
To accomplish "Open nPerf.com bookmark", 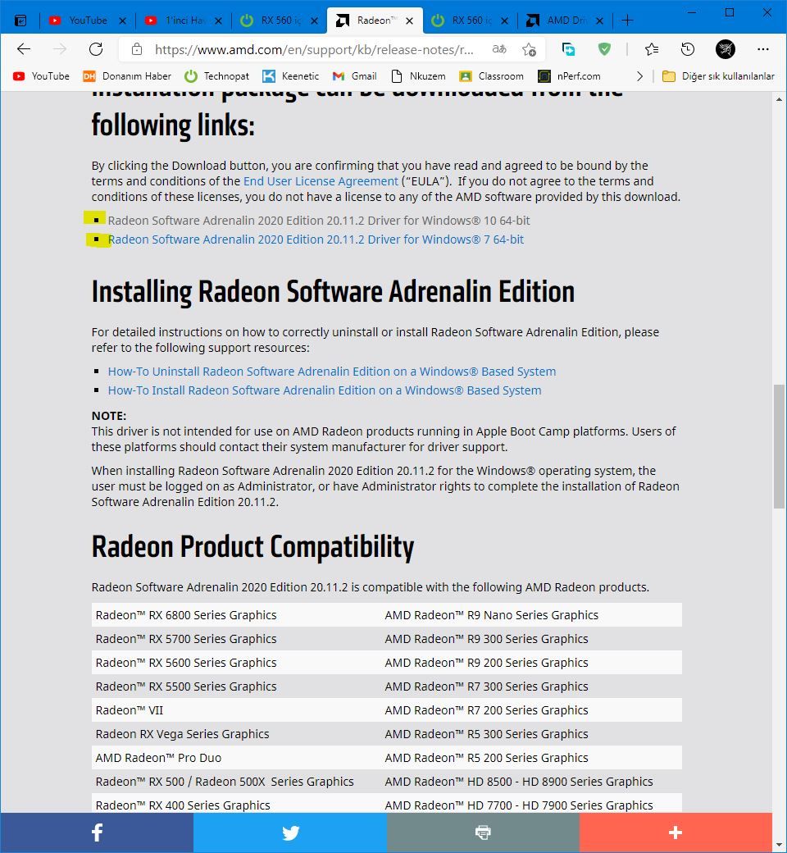I will click(569, 76).
